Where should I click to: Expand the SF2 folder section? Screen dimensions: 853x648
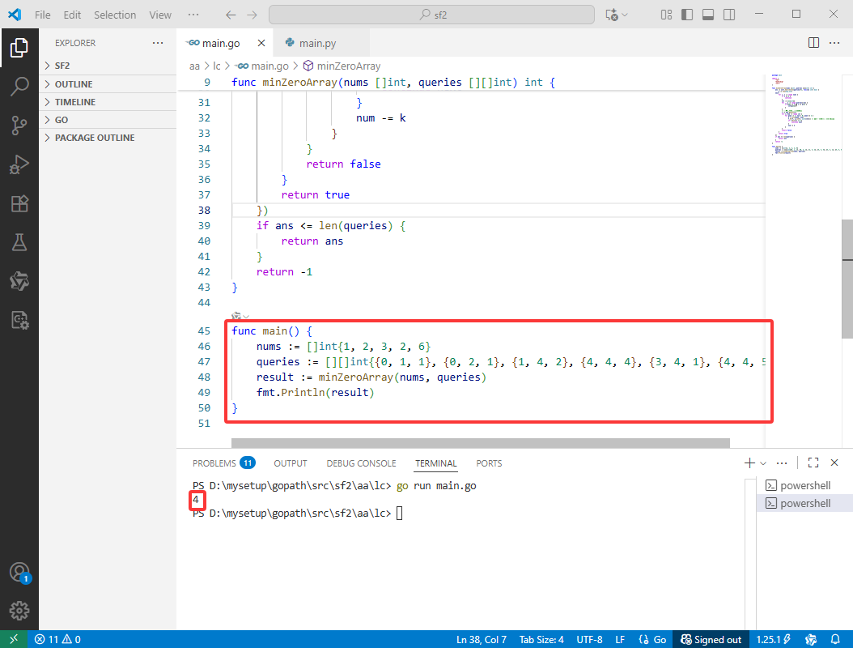[108, 66]
